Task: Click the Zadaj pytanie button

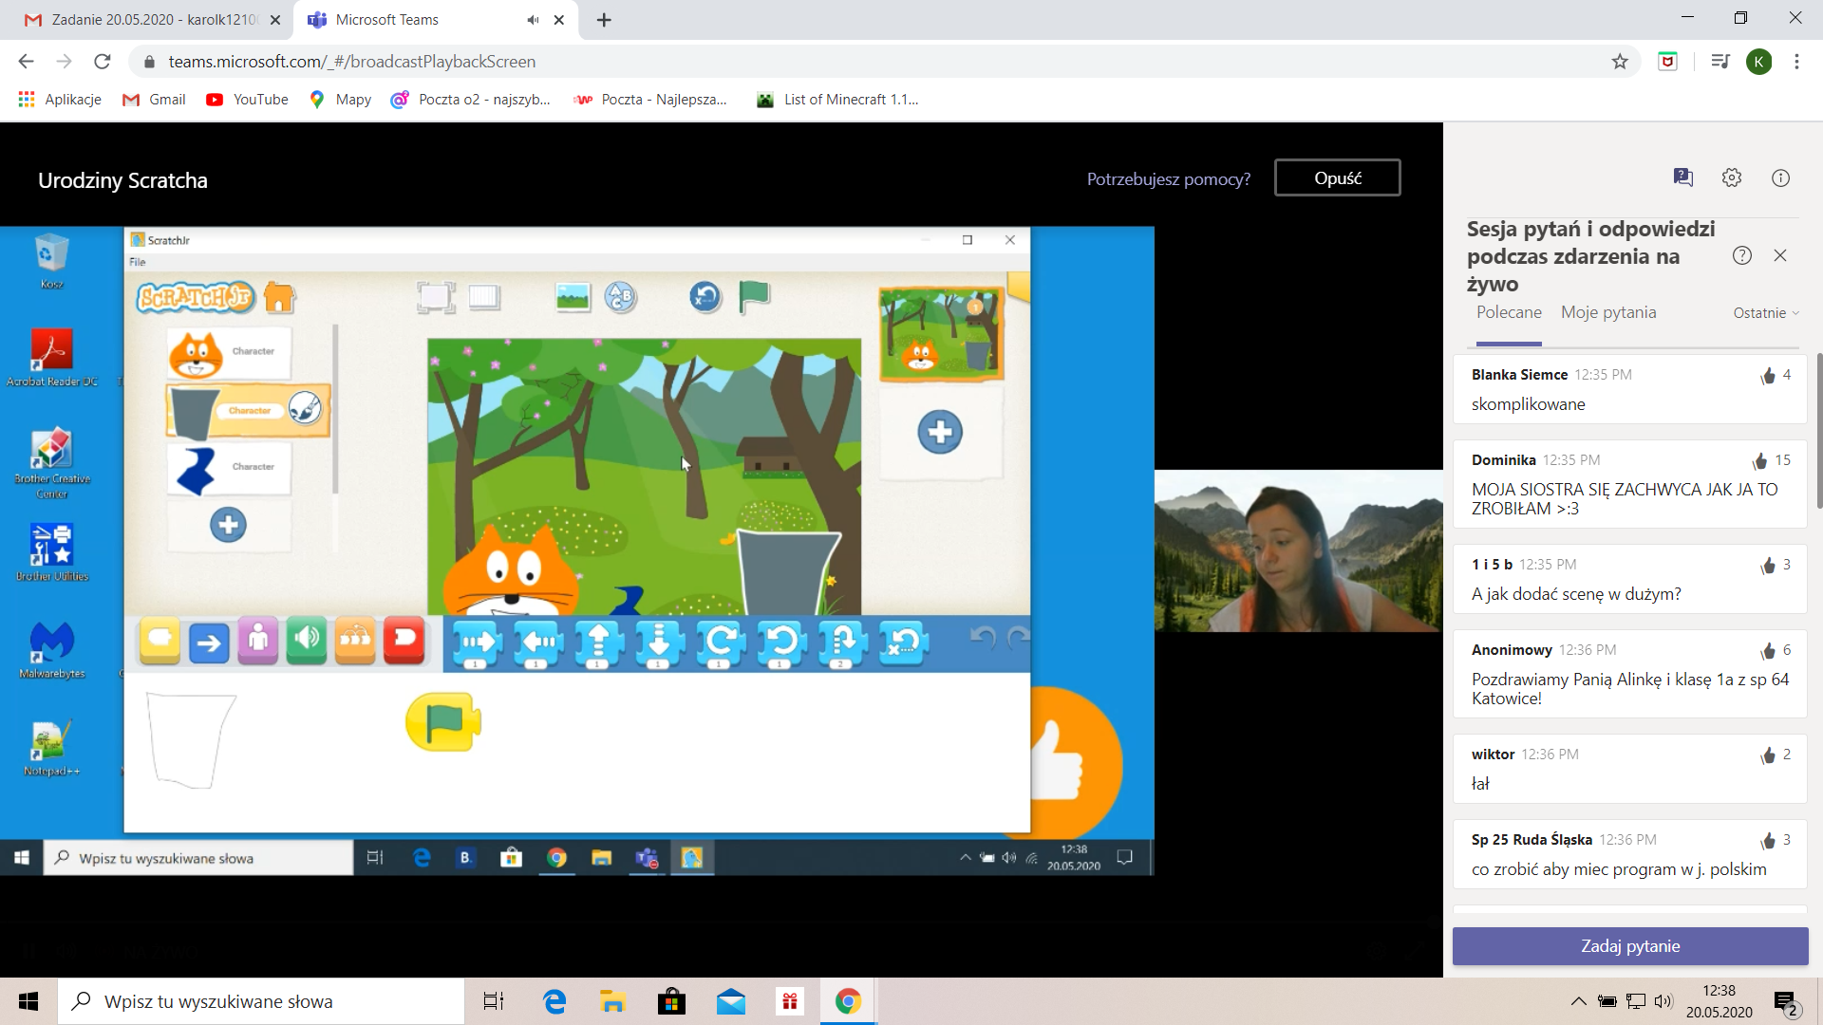Action: pyautogui.click(x=1630, y=946)
